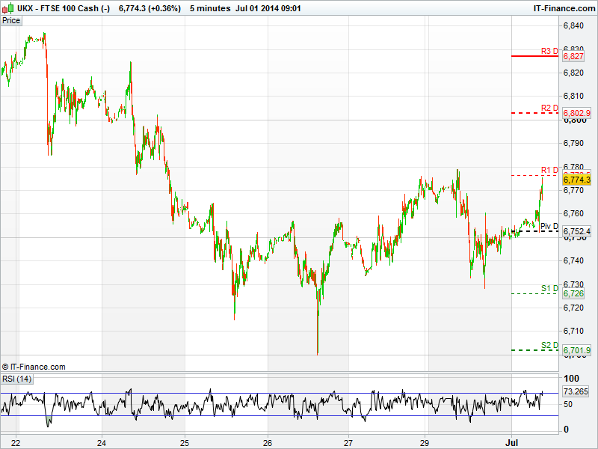Click the R3 D resistance price tag 6,827
Image resolution: width=598 pixels, height=449 pixels.
pos(573,56)
